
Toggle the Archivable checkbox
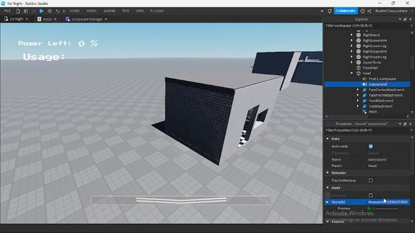click(x=371, y=146)
